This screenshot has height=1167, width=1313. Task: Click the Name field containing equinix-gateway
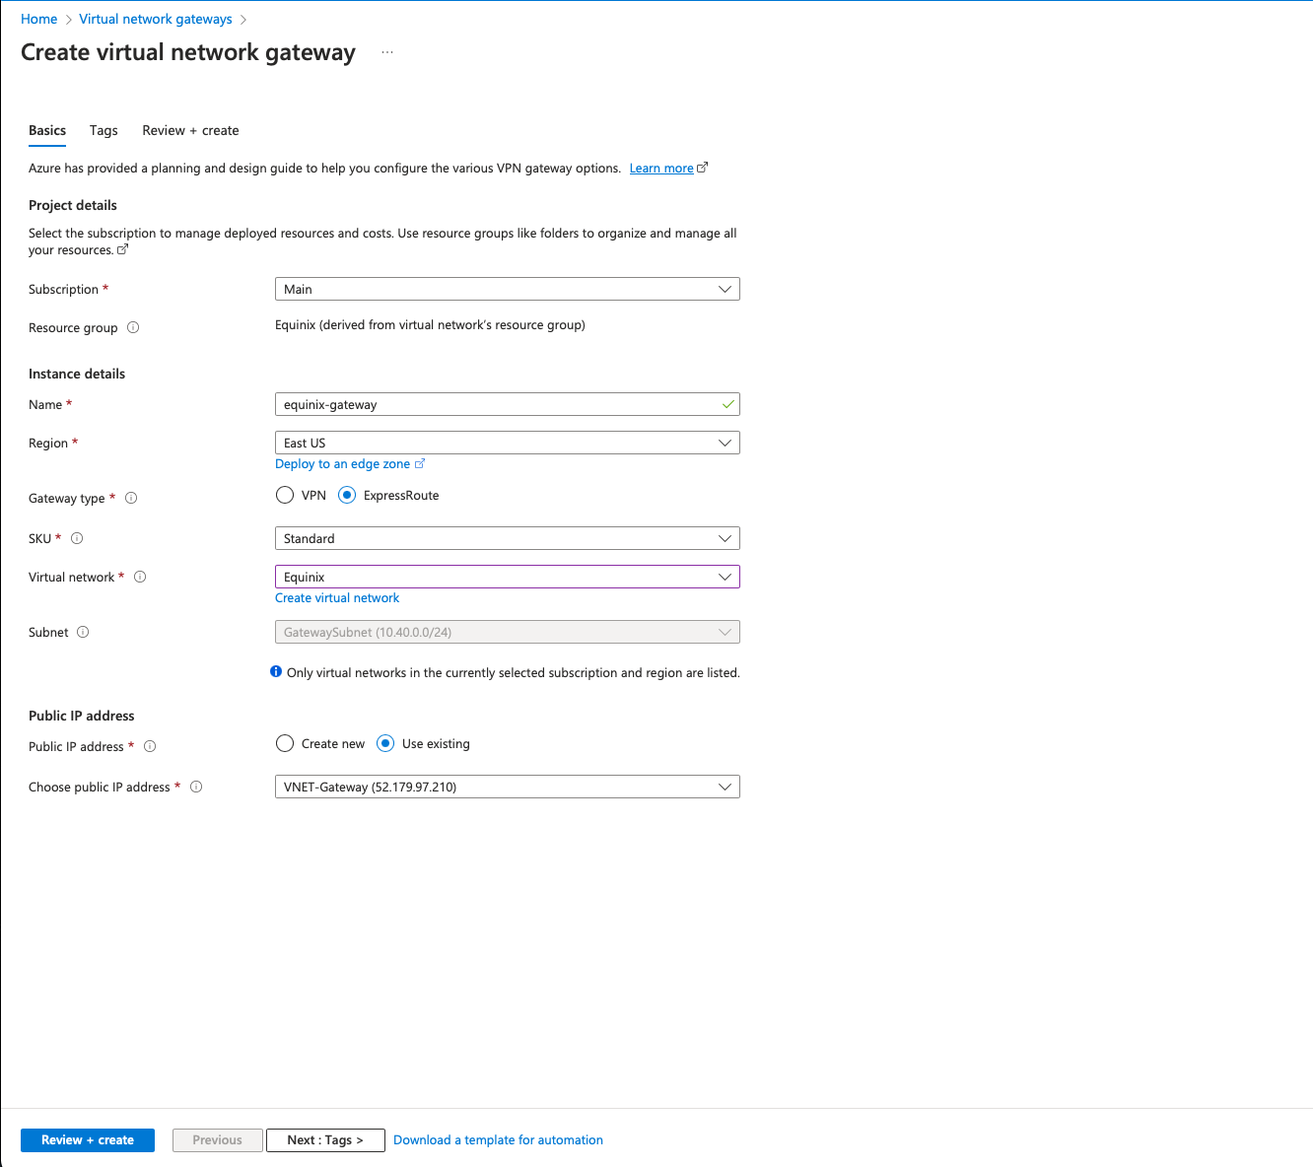coord(507,404)
